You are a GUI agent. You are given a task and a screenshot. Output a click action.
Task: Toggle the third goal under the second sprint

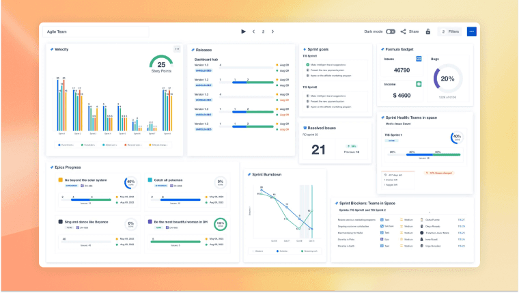point(307,107)
